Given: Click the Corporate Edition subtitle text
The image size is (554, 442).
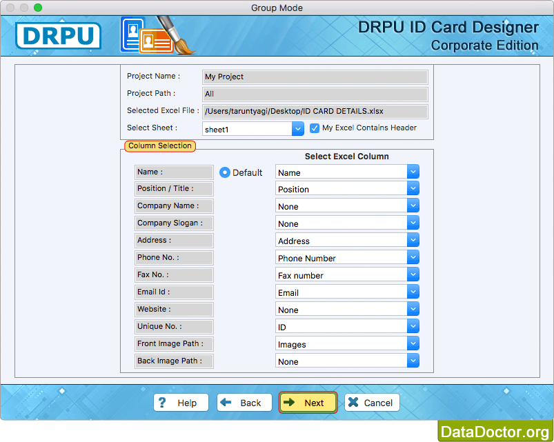Looking at the screenshot, I should click(484, 46).
